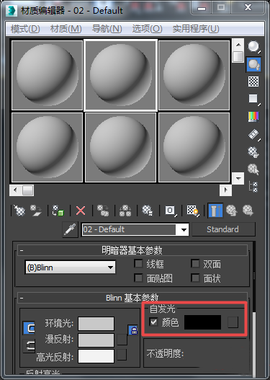This screenshot has height=380, width=270.
Task: Open the 导航(N) menu
Action: click(107, 29)
